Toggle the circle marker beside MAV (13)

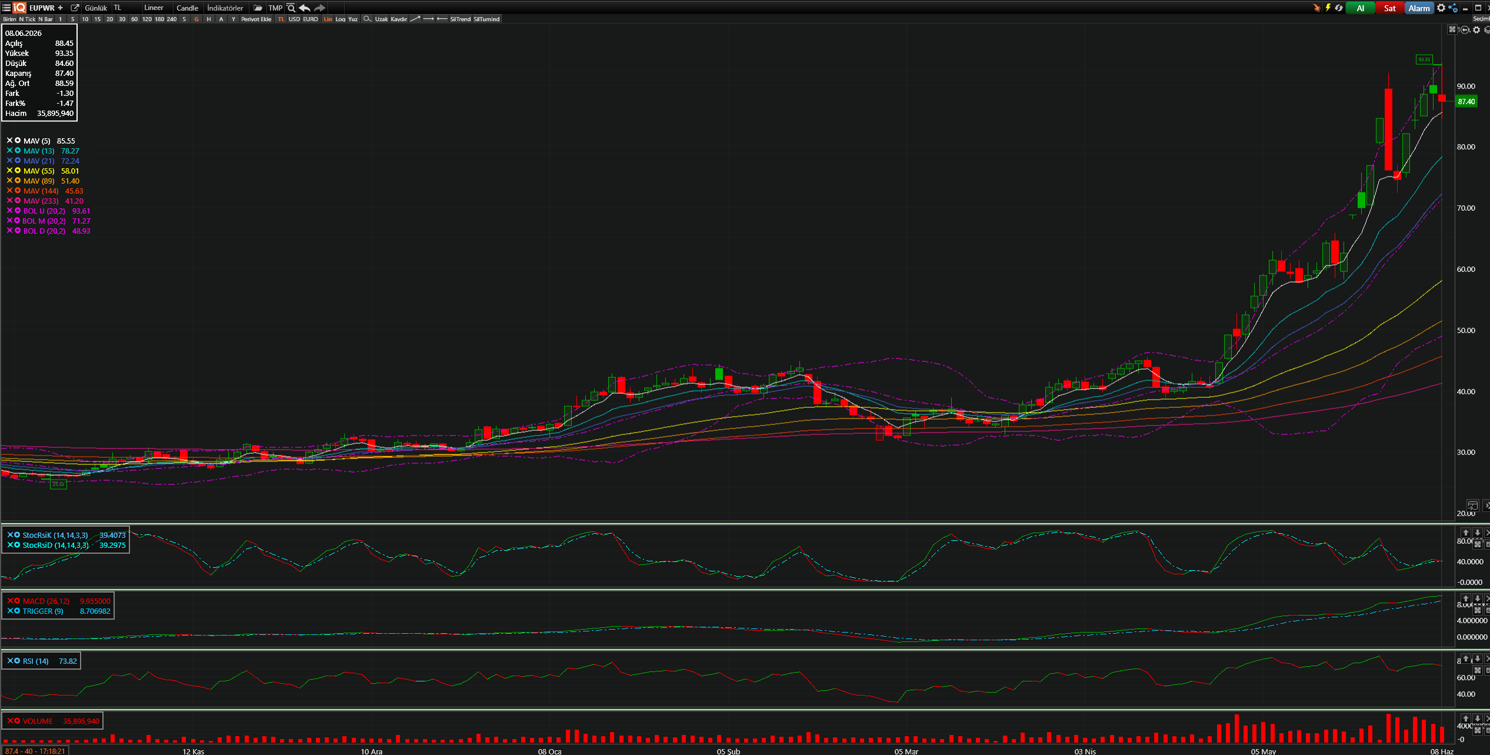[18, 151]
